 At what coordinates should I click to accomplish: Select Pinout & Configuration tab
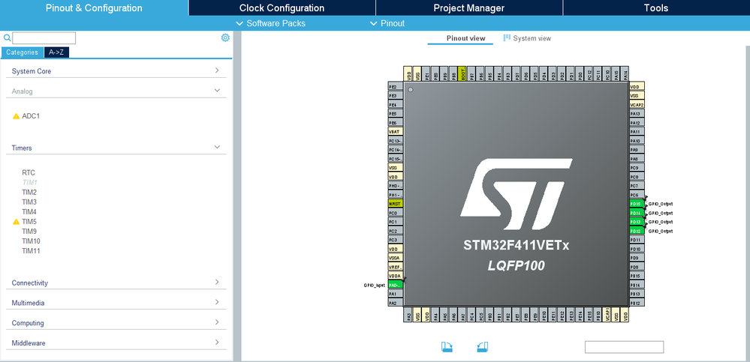[x=94, y=7]
